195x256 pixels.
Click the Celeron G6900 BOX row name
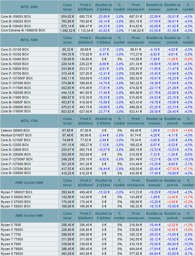[x=16, y=130]
